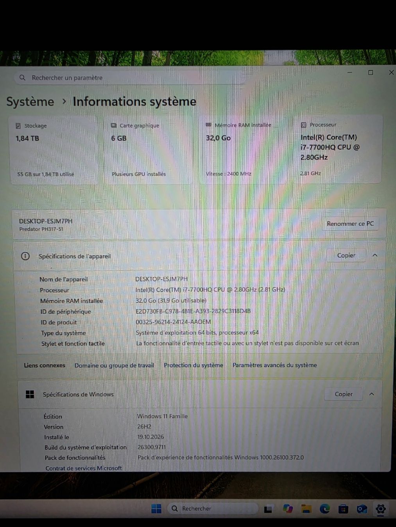Open the Carte graphique 6 GB card
Viewport: 396px width, 527px height.
[x=149, y=150]
